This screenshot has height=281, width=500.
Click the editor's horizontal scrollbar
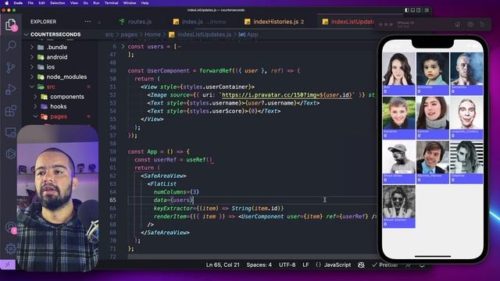click(252, 256)
